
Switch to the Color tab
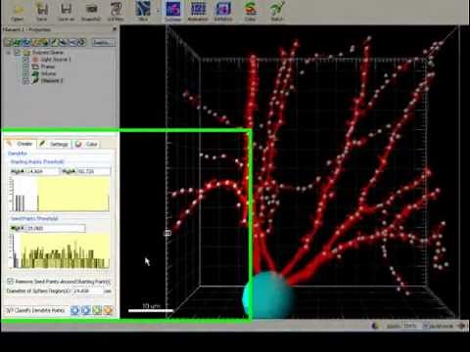[x=86, y=144]
